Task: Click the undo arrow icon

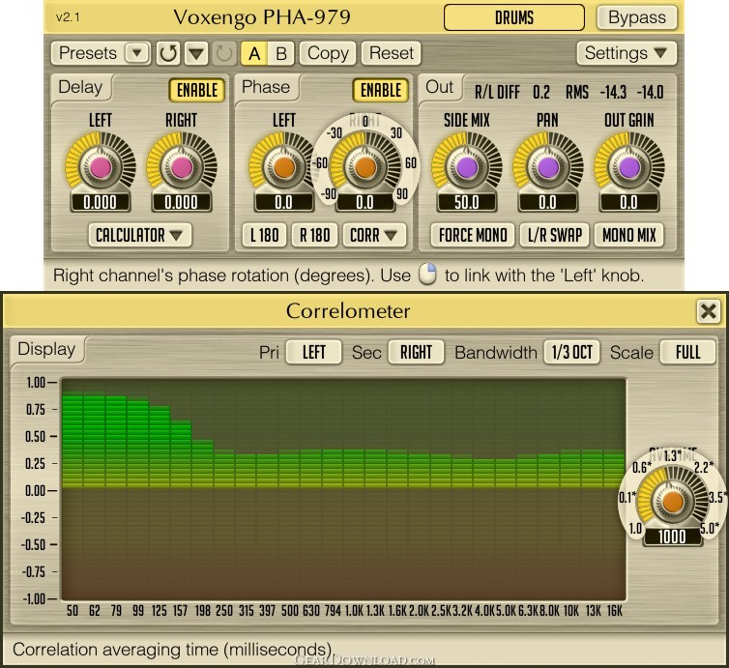Action: (x=168, y=53)
